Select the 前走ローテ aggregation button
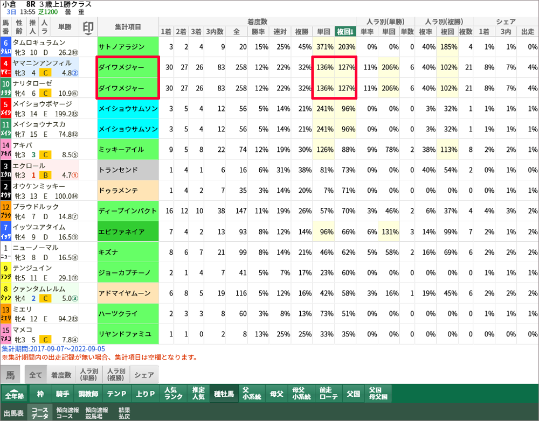This screenshot has width=539, height=421. tap(329, 394)
